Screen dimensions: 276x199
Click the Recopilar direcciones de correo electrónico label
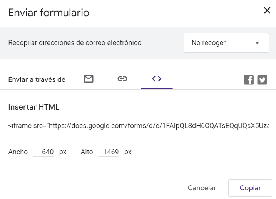pos(75,43)
